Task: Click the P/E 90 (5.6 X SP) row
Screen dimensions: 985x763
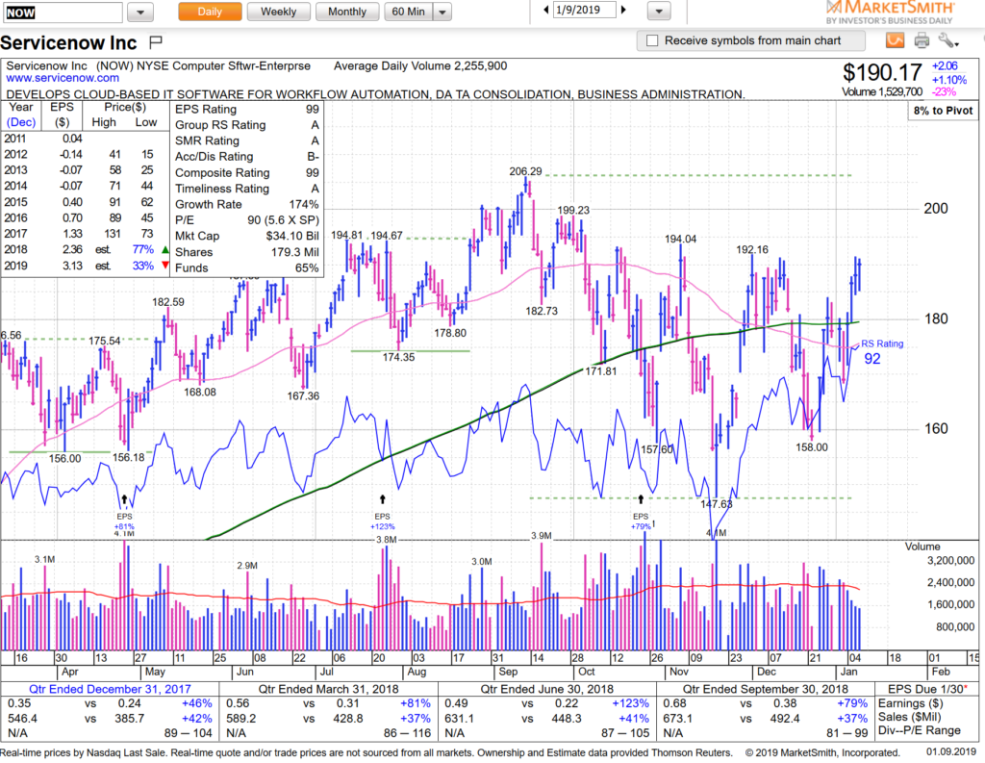Action: click(247, 220)
